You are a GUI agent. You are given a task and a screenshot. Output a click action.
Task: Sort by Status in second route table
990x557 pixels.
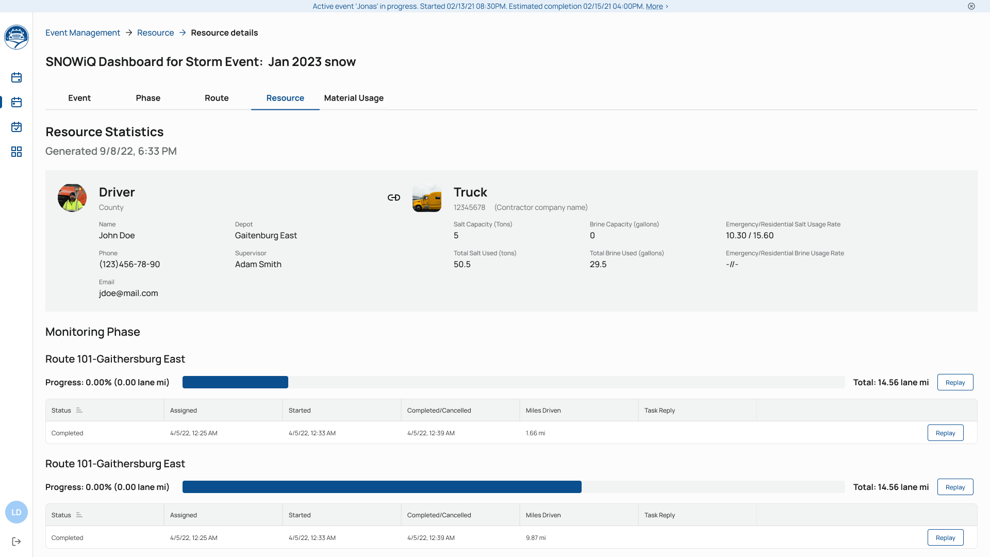click(x=79, y=515)
